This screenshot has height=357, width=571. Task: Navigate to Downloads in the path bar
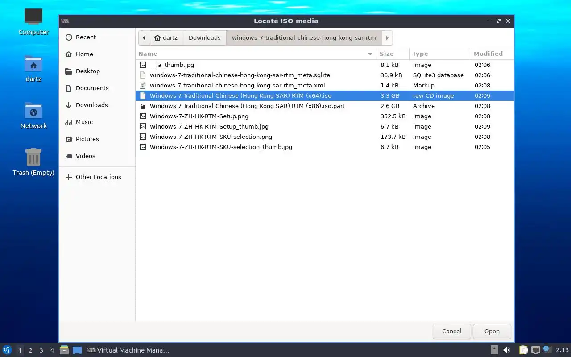(x=204, y=38)
